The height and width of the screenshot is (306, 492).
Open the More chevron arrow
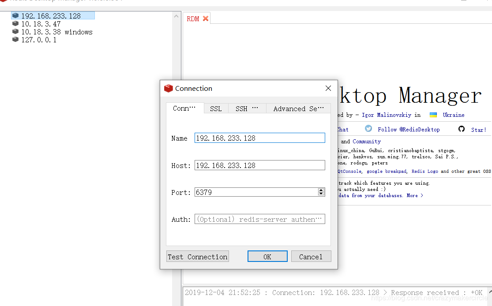(x=422, y=196)
